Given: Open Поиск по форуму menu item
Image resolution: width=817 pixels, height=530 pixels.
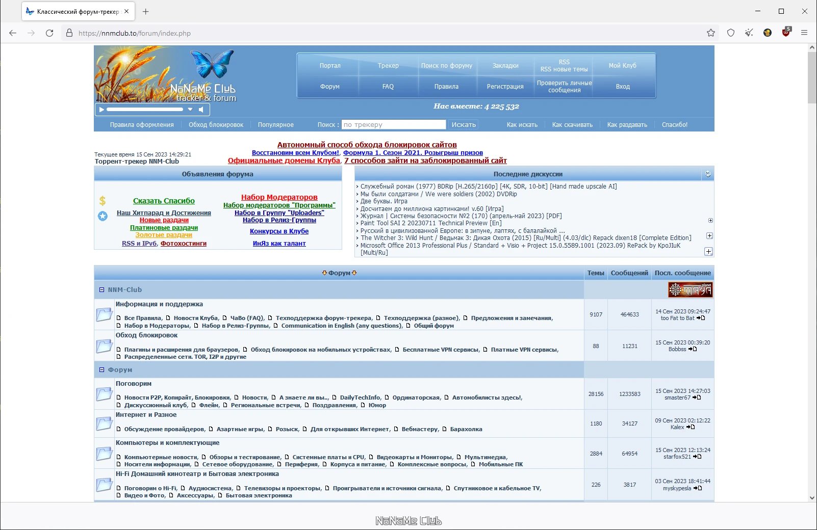Looking at the screenshot, I should coord(447,66).
